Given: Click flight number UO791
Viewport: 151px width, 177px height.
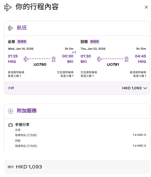Looking at the screenshot, I should (x=113, y=65).
